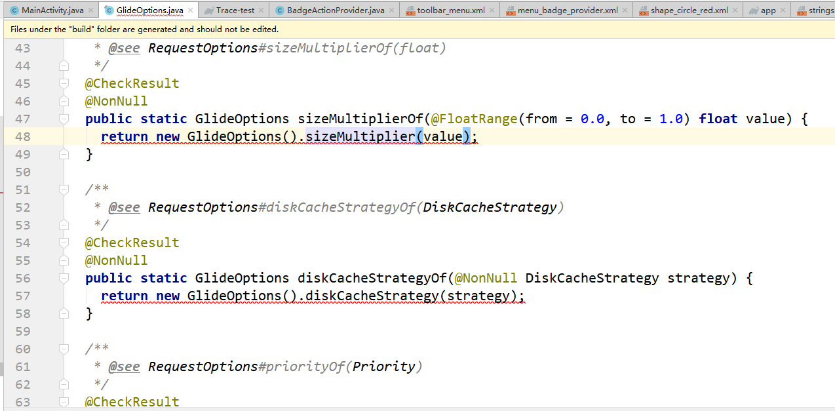Screen dimensions: 835x411
Task: Open the toolbar_menu.xml tab
Action: [451, 10]
